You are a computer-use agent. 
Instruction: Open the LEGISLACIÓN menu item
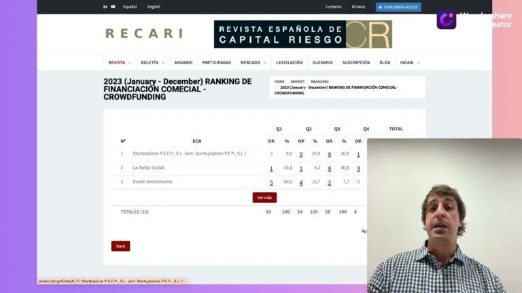pos(290,62)
